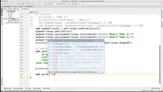Click the Project Structure toolbar icon

click(75, 4)
